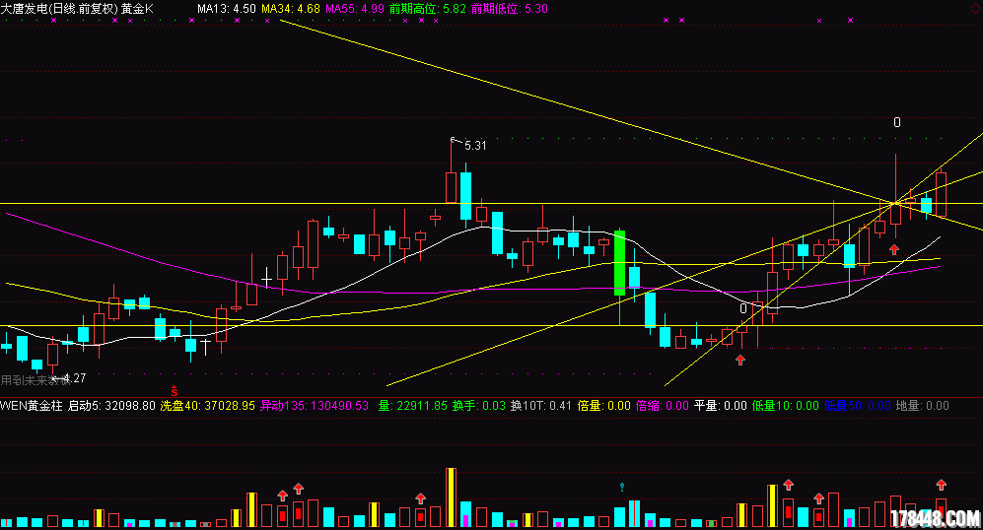Click the 量: 22911.85 volume value

pyautogui.click(x=412, y=405)
